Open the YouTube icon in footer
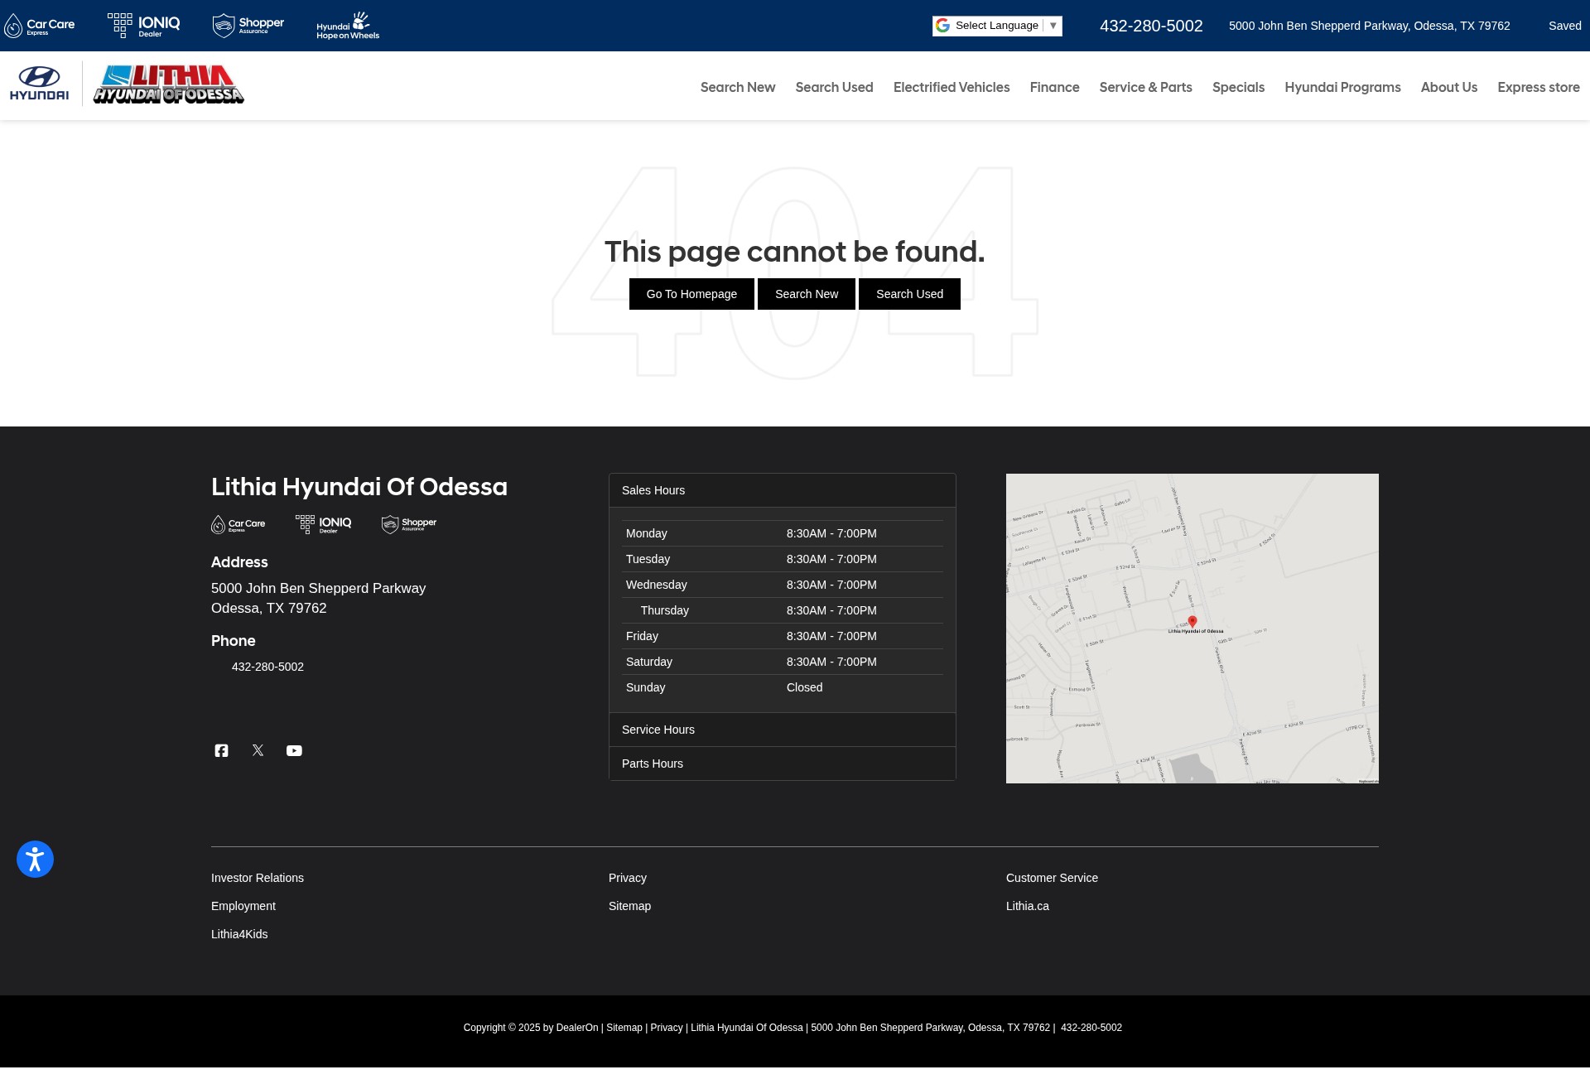The image size is (1590, 1084). 294,750
